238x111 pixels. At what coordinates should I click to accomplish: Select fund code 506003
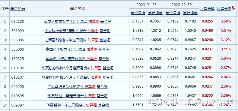click(17, 49)
